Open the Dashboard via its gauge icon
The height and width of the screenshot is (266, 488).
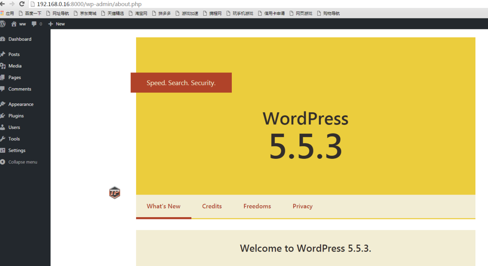[4, 39]
